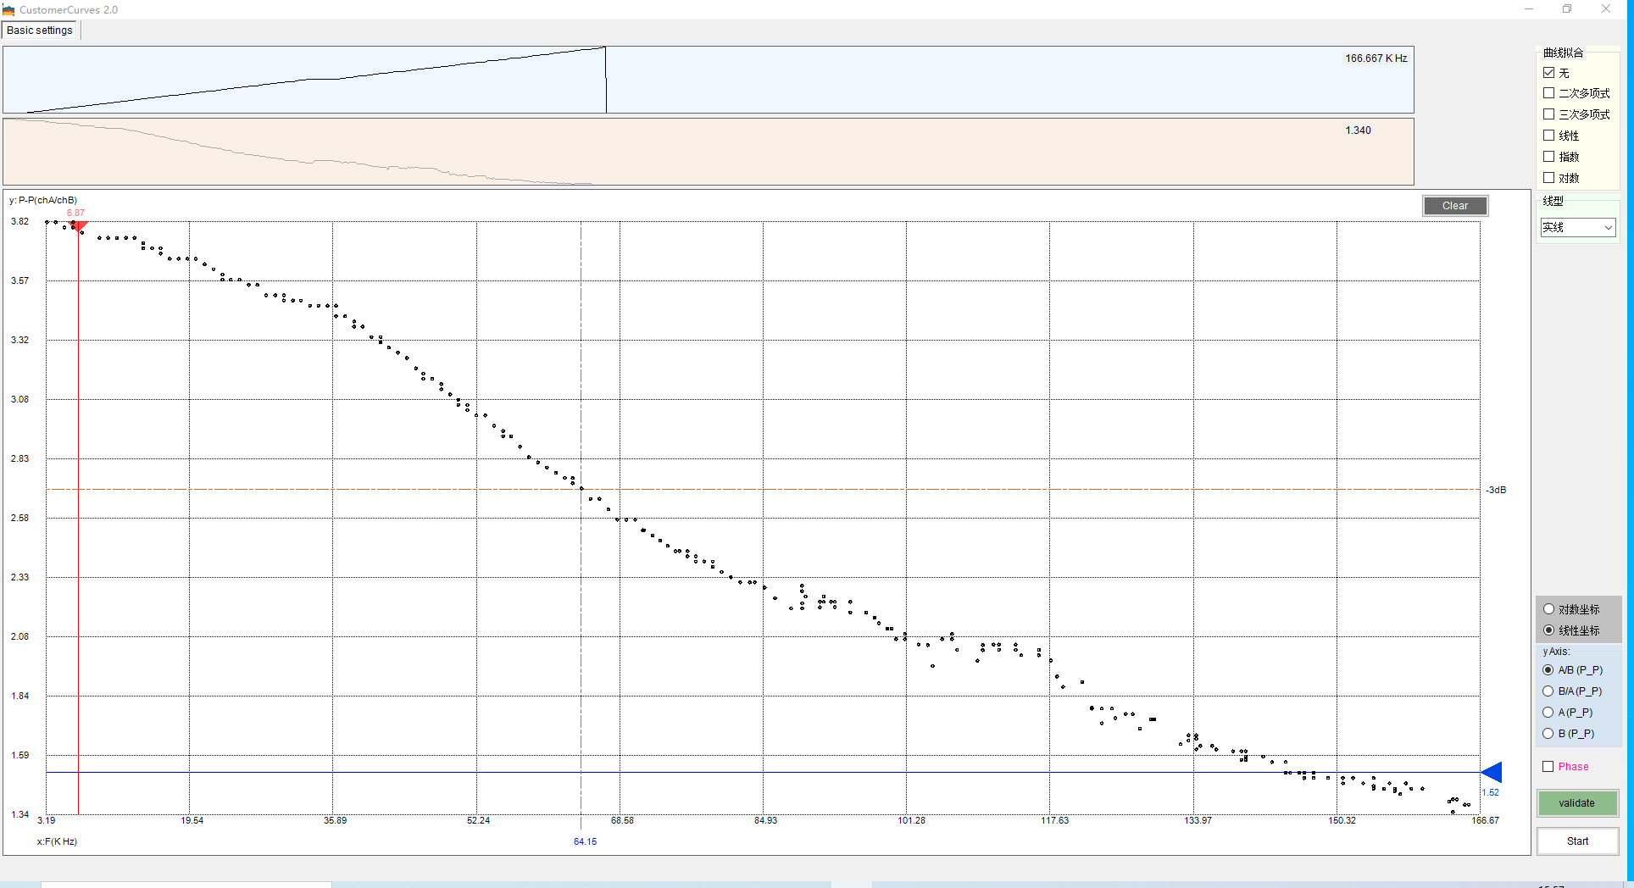Open the 实线 line type dropdown
Screen dimensions: 1634x888
click(x=1578, y=227)
